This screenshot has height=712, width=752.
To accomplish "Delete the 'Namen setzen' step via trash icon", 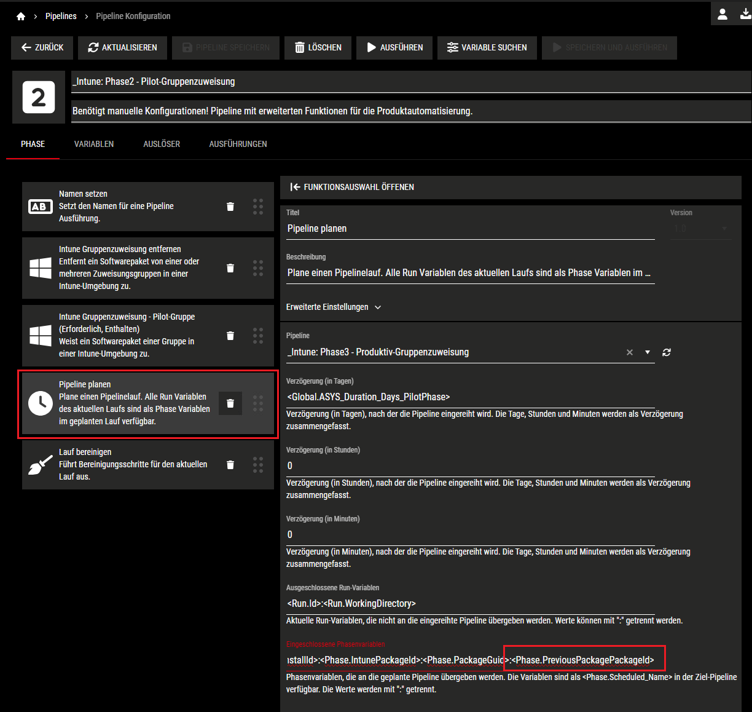I will click(230, 207).
